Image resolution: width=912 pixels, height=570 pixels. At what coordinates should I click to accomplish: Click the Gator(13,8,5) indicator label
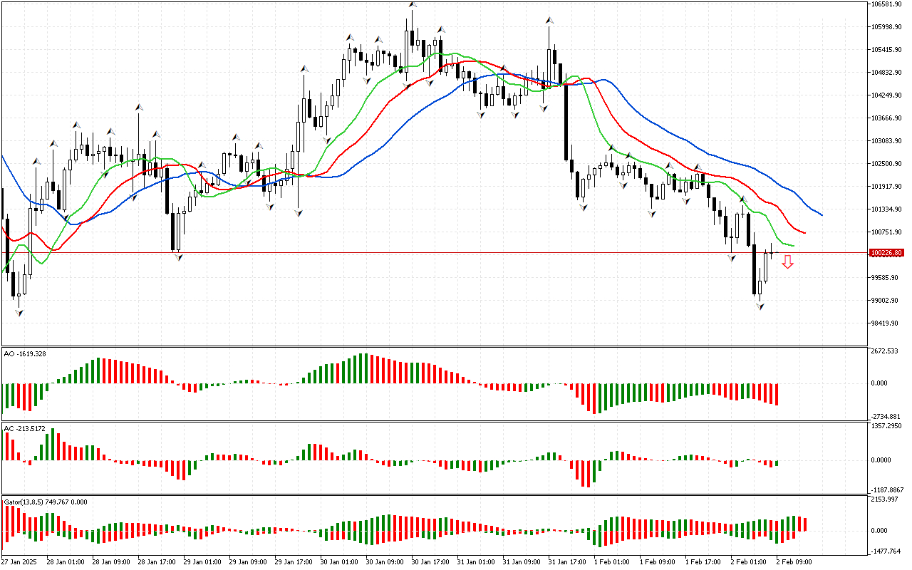point(46,502)
